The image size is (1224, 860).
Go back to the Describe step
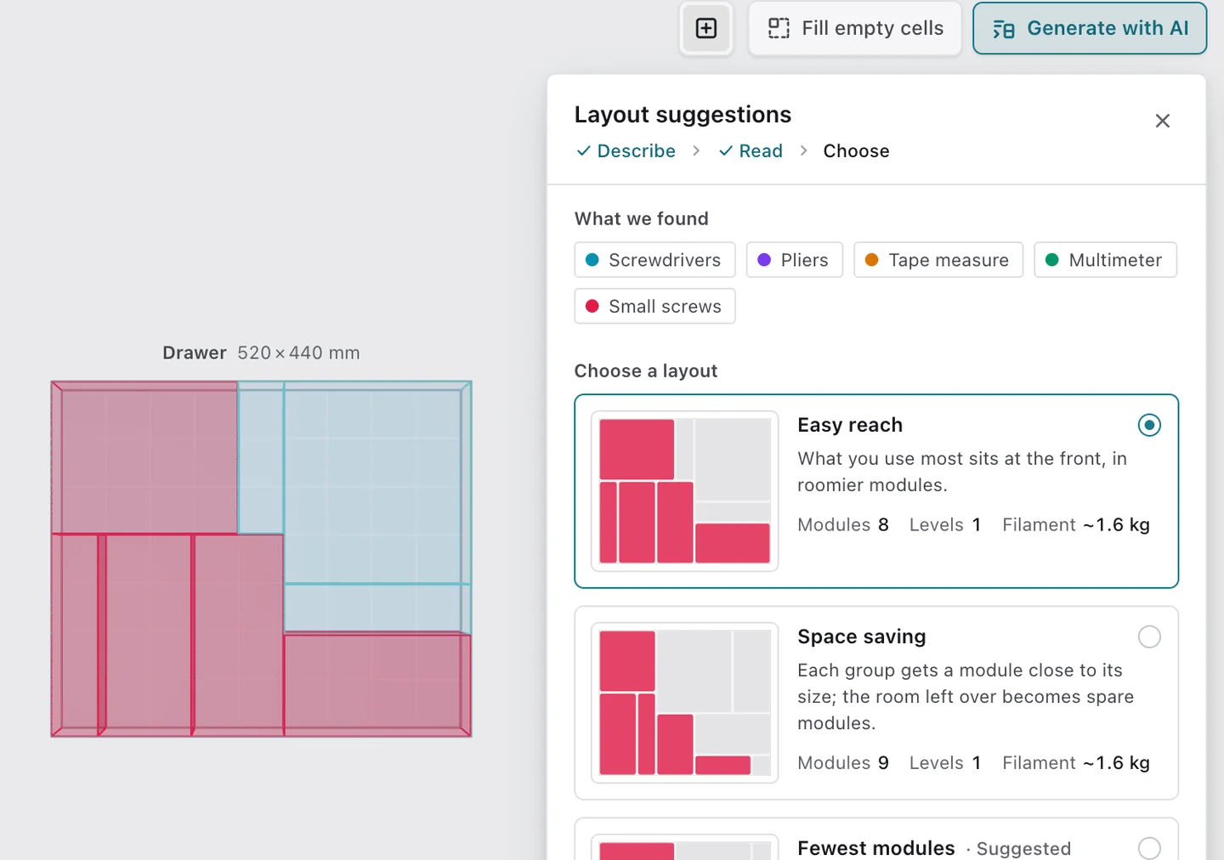[626, 151]
